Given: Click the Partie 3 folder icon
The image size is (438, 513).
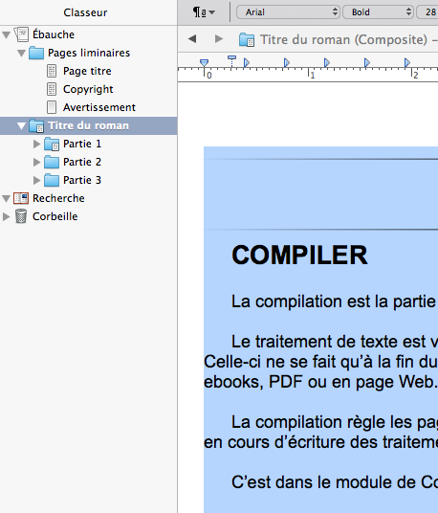Looking at the screenshot, I should [x=52, y=180].
